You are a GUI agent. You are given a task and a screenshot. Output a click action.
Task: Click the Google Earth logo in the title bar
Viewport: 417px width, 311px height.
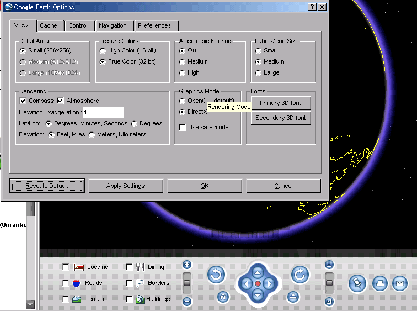pos(8,7)
